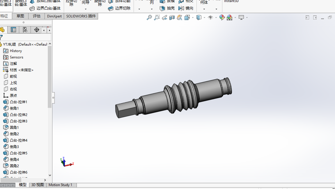Switch to the 草图 tab
The image size is (335, 189).
[x=20, y=16]
